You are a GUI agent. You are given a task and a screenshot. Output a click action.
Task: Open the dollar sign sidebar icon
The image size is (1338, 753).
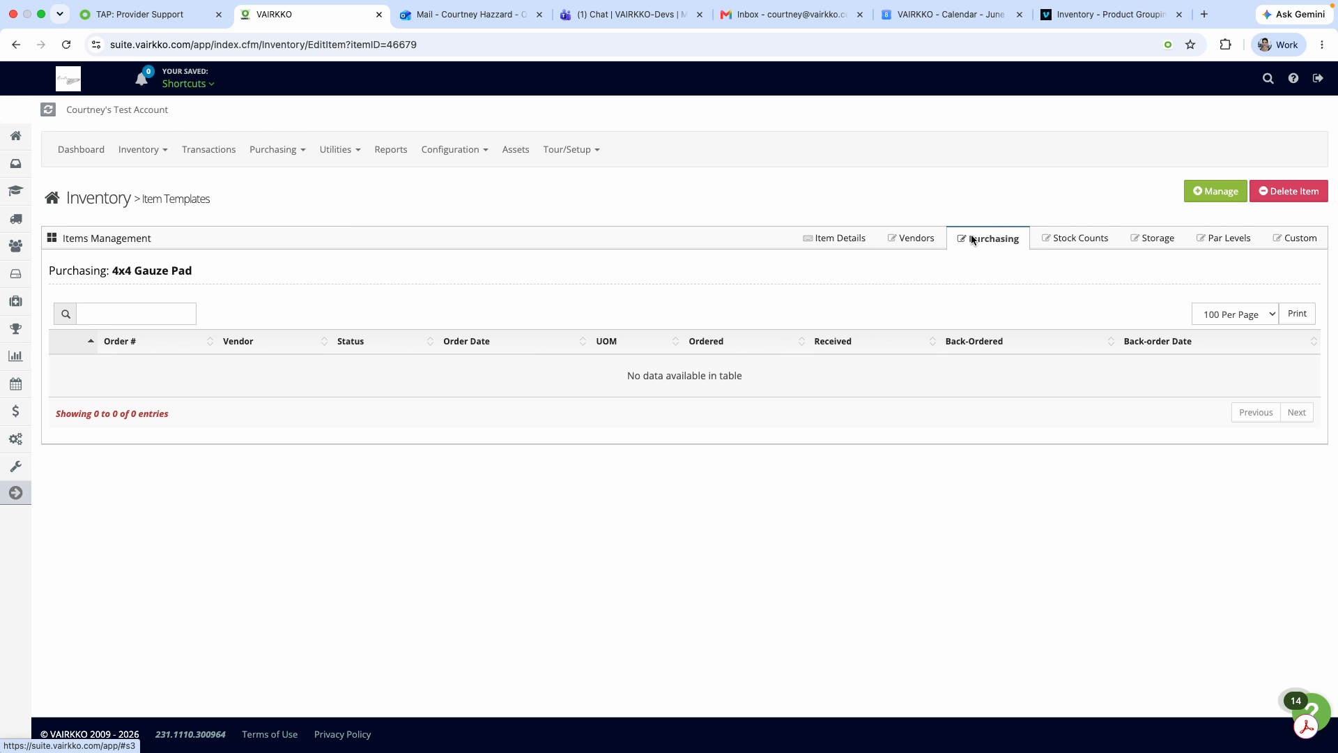[x=15, y=411]
